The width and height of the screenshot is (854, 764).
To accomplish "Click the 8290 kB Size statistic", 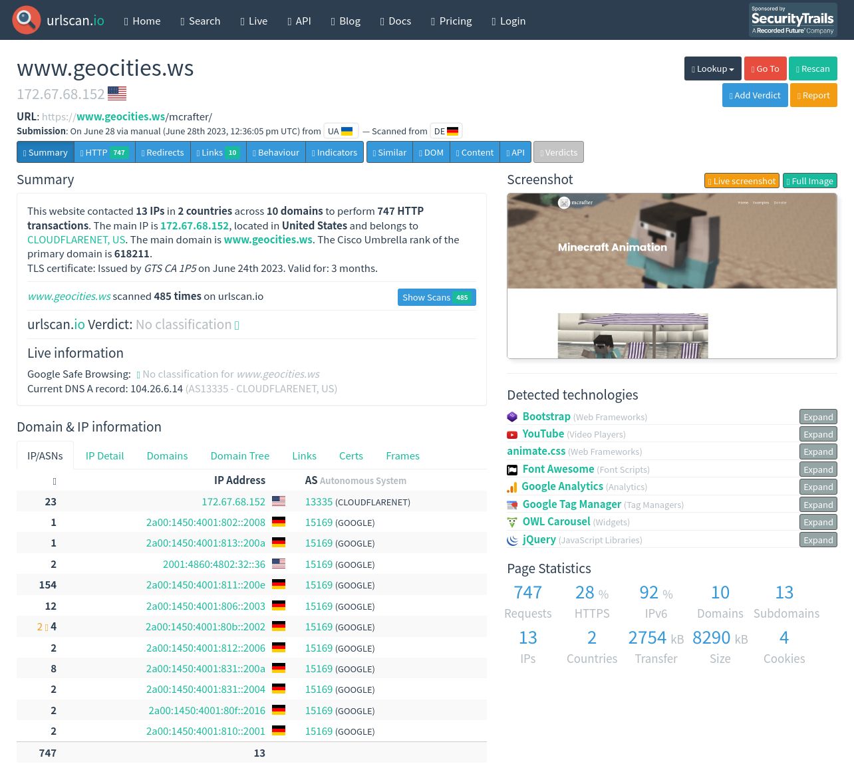I will (x=720, y=647).
